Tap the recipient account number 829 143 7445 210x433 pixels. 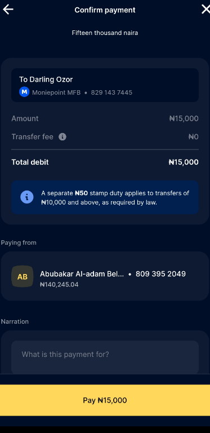coord(111,92)
